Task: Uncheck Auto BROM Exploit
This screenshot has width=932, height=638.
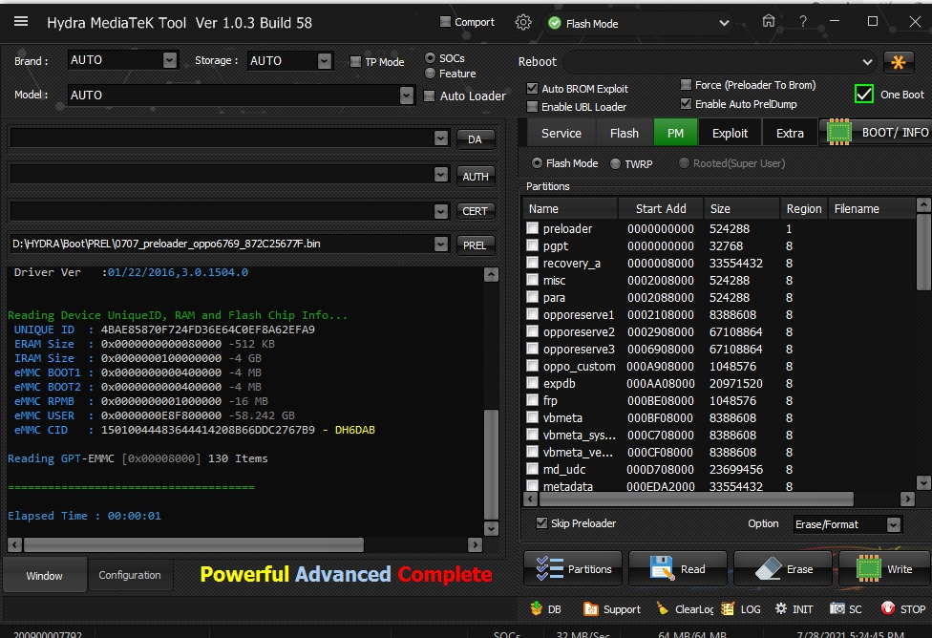Action: [x=533, y=88]
